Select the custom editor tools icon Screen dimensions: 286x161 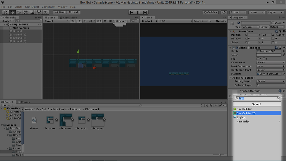click(46, 12)
